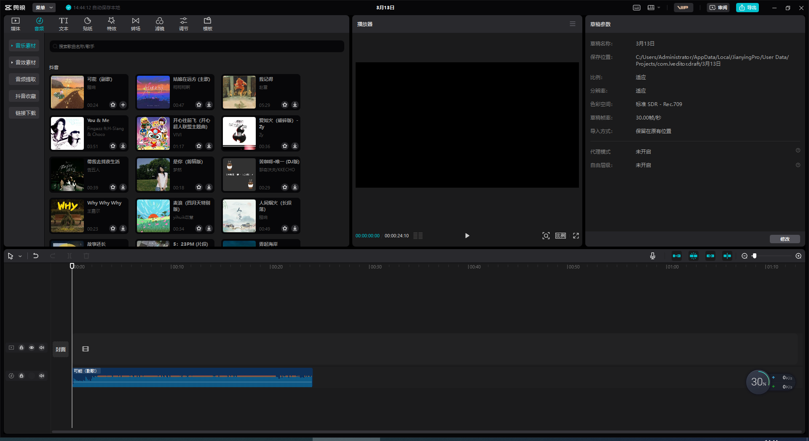Click the timeline zoom slider handle
809x441 pixels.
pyautogui.click(x=754, y=256)
